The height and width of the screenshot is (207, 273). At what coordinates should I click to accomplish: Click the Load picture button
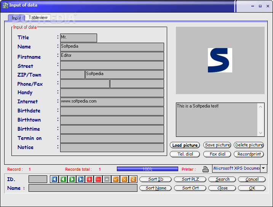(x=185, y=145)
